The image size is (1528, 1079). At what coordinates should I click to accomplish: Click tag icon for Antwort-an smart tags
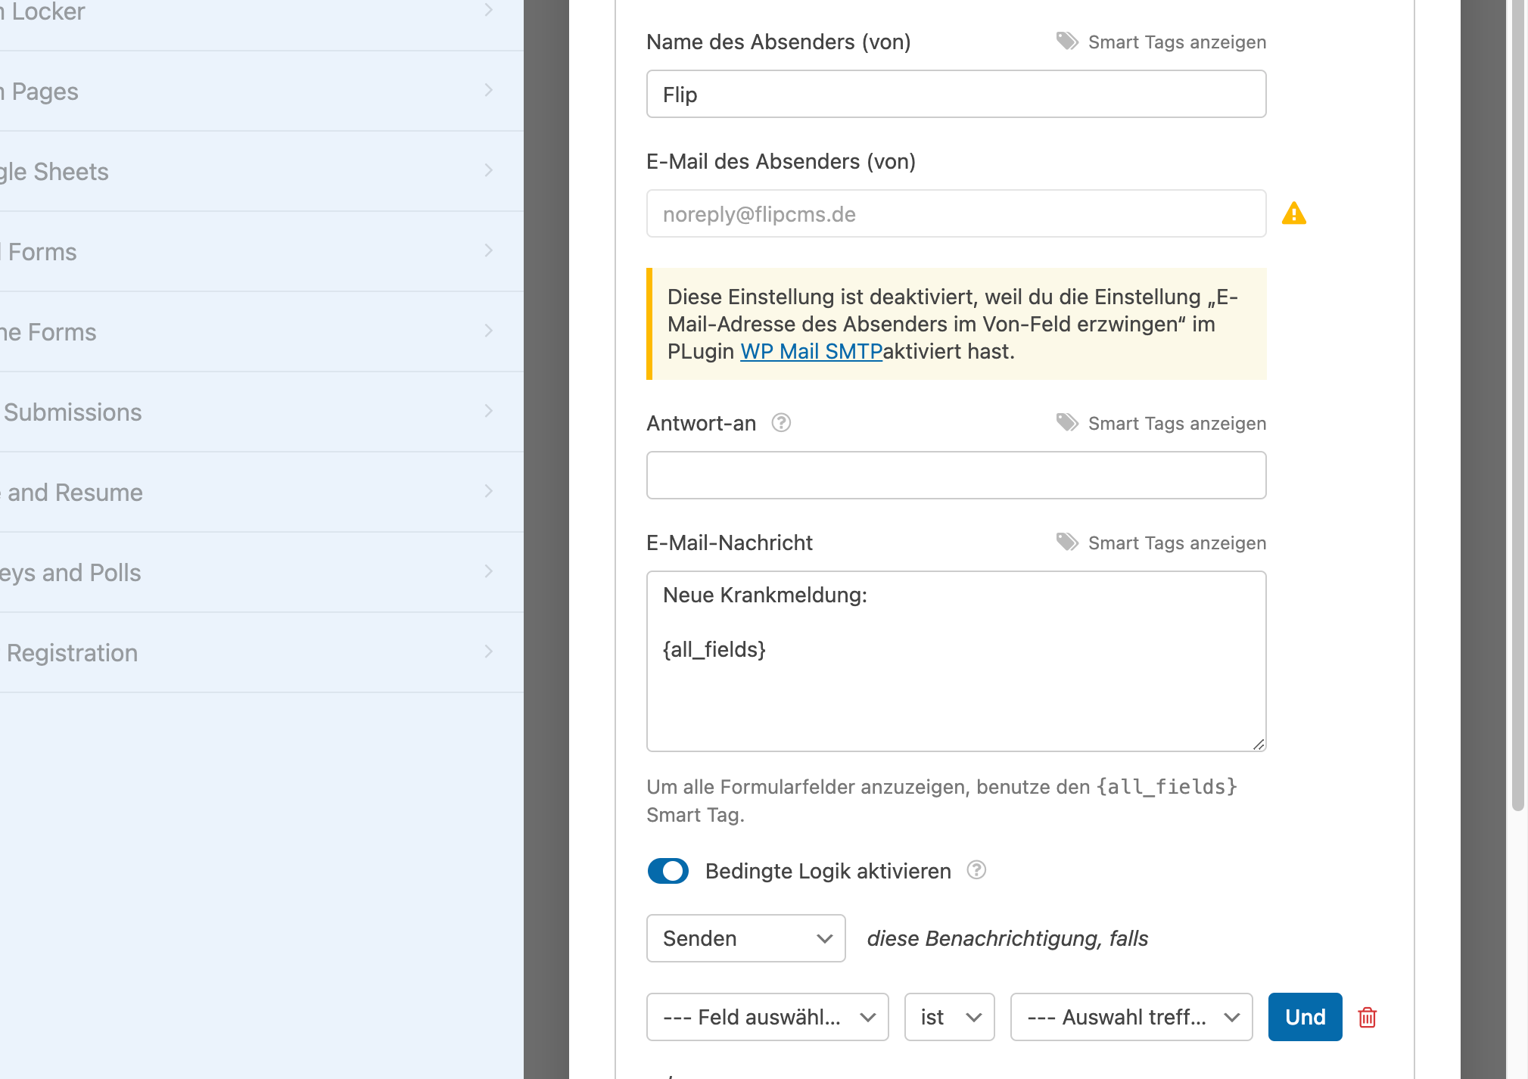tap(1067, 422)
